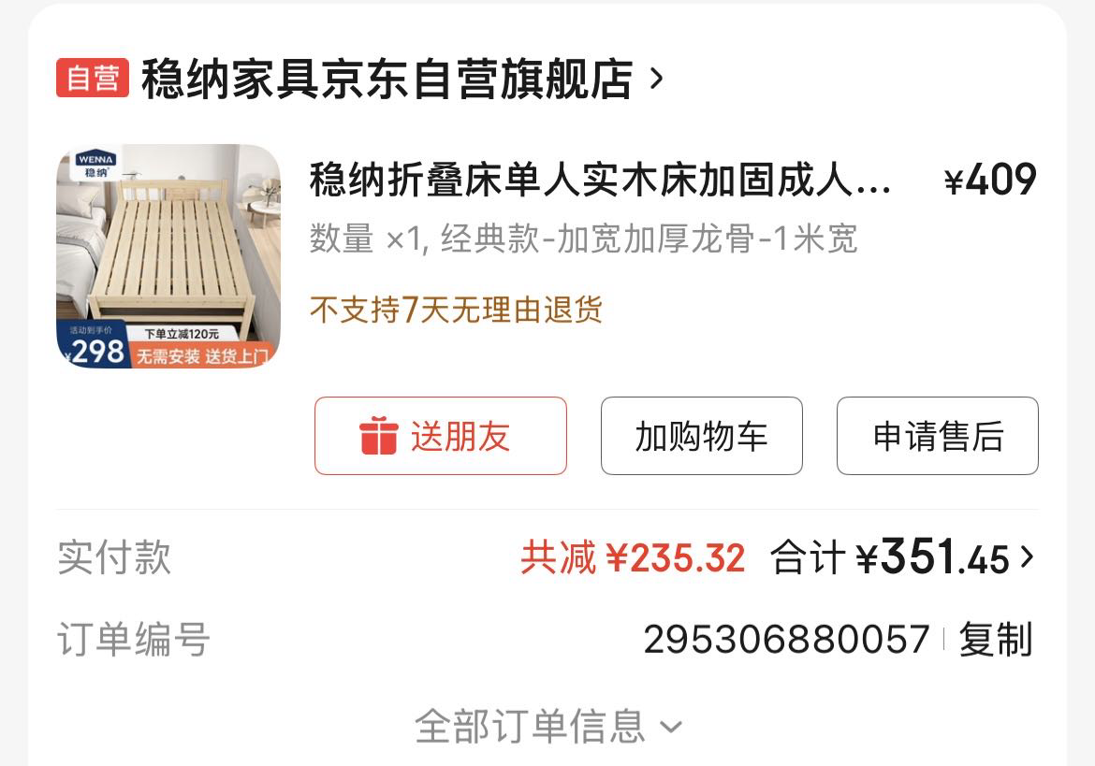Expand 全部订单信息 with the down chevron
The image size is (1095, 766).
coord(547,726)
